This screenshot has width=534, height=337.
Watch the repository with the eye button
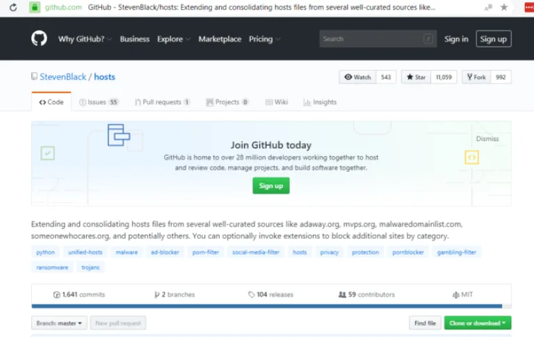coord(357,77)
